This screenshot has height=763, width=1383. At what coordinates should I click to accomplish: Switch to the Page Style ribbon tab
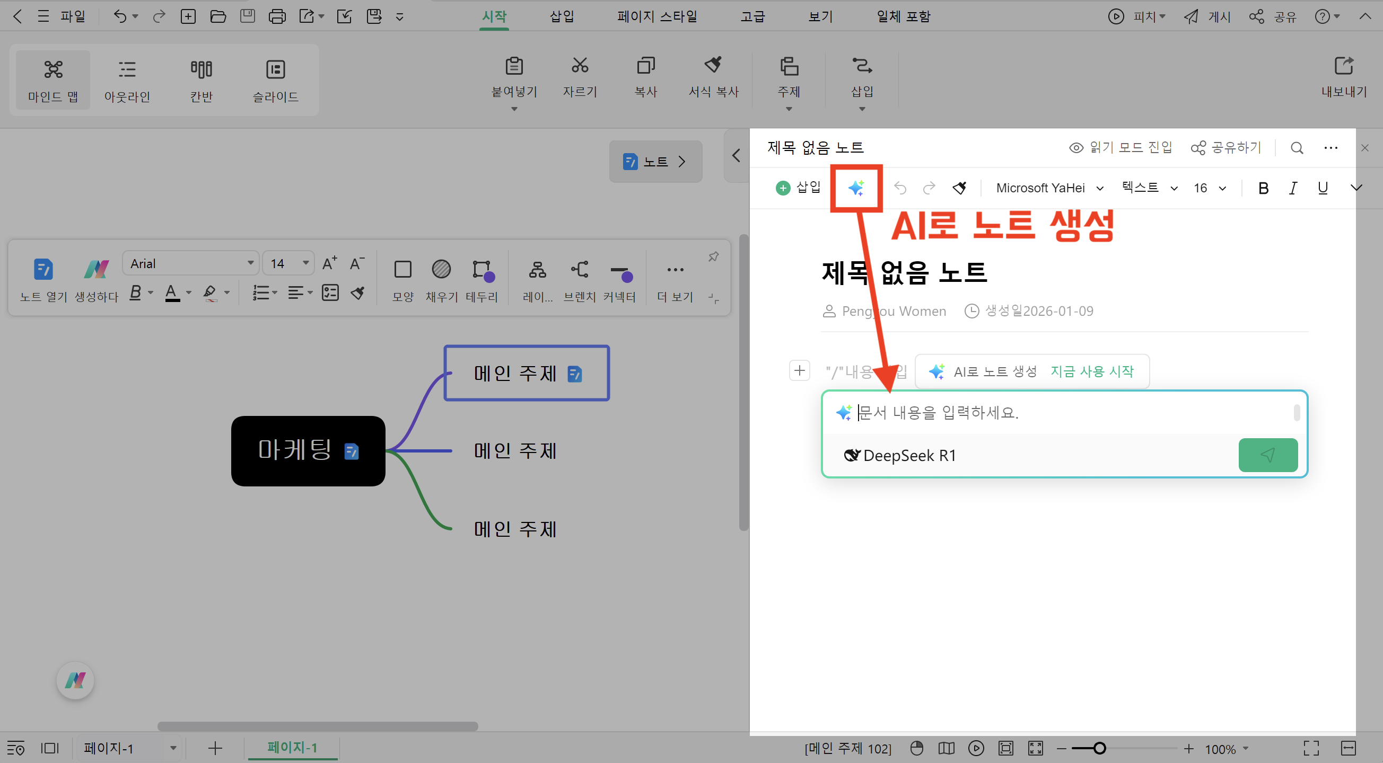coord(657,16)
